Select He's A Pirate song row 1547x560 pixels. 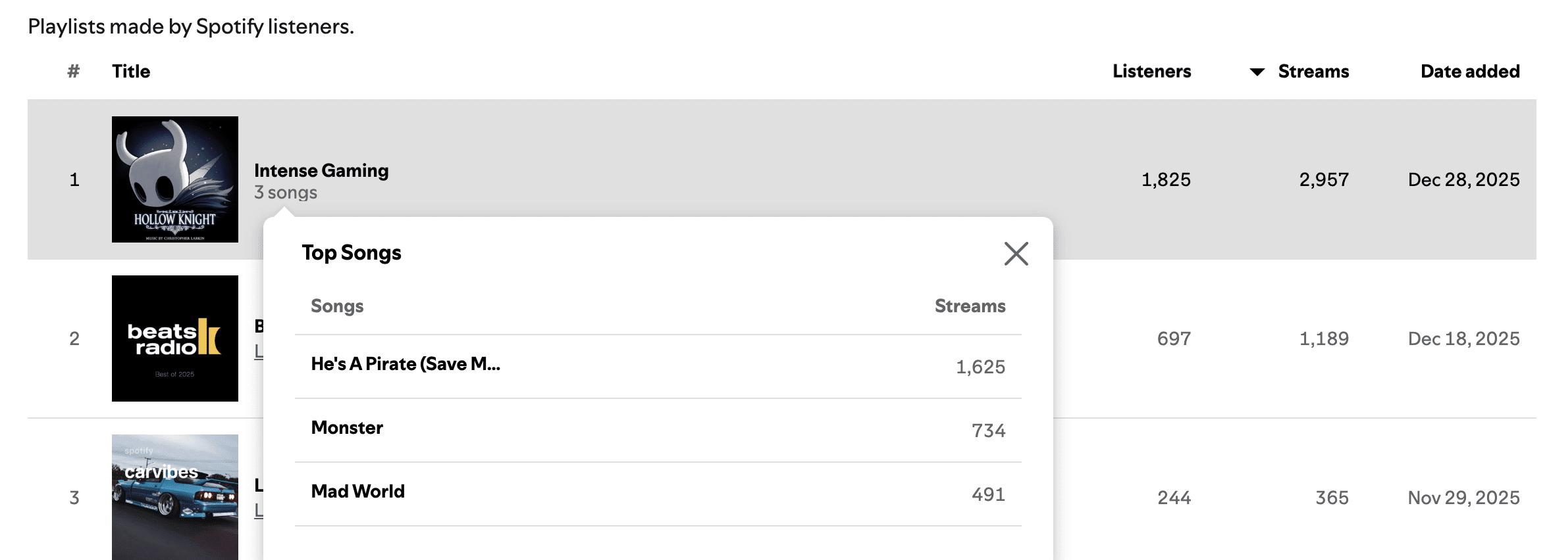[x=406, y=364]
